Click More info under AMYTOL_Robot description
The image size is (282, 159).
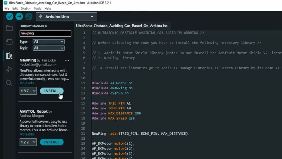coord(27,134)
